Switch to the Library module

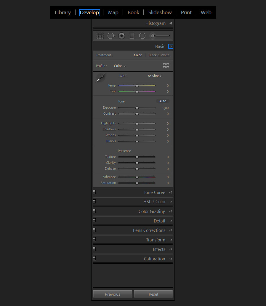pos(63,12)
